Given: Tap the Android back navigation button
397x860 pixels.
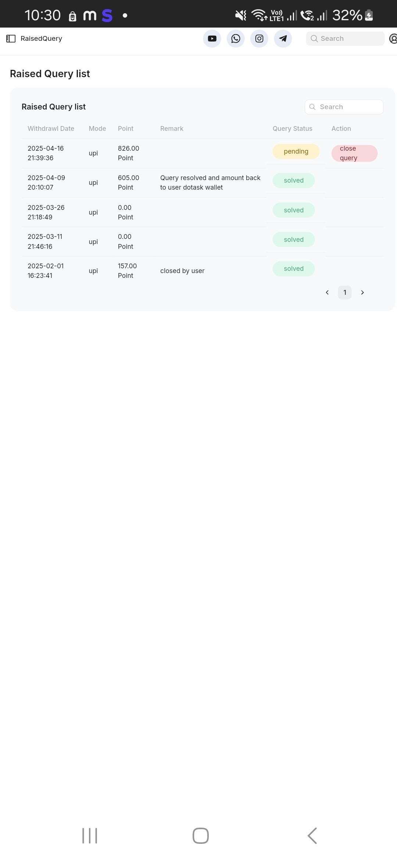Looking at the screenshot, I should point(312,836).
